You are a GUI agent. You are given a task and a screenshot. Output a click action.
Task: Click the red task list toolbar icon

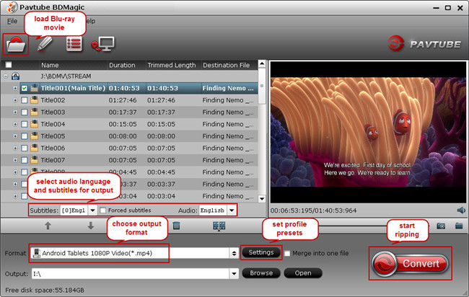point(74,44)
